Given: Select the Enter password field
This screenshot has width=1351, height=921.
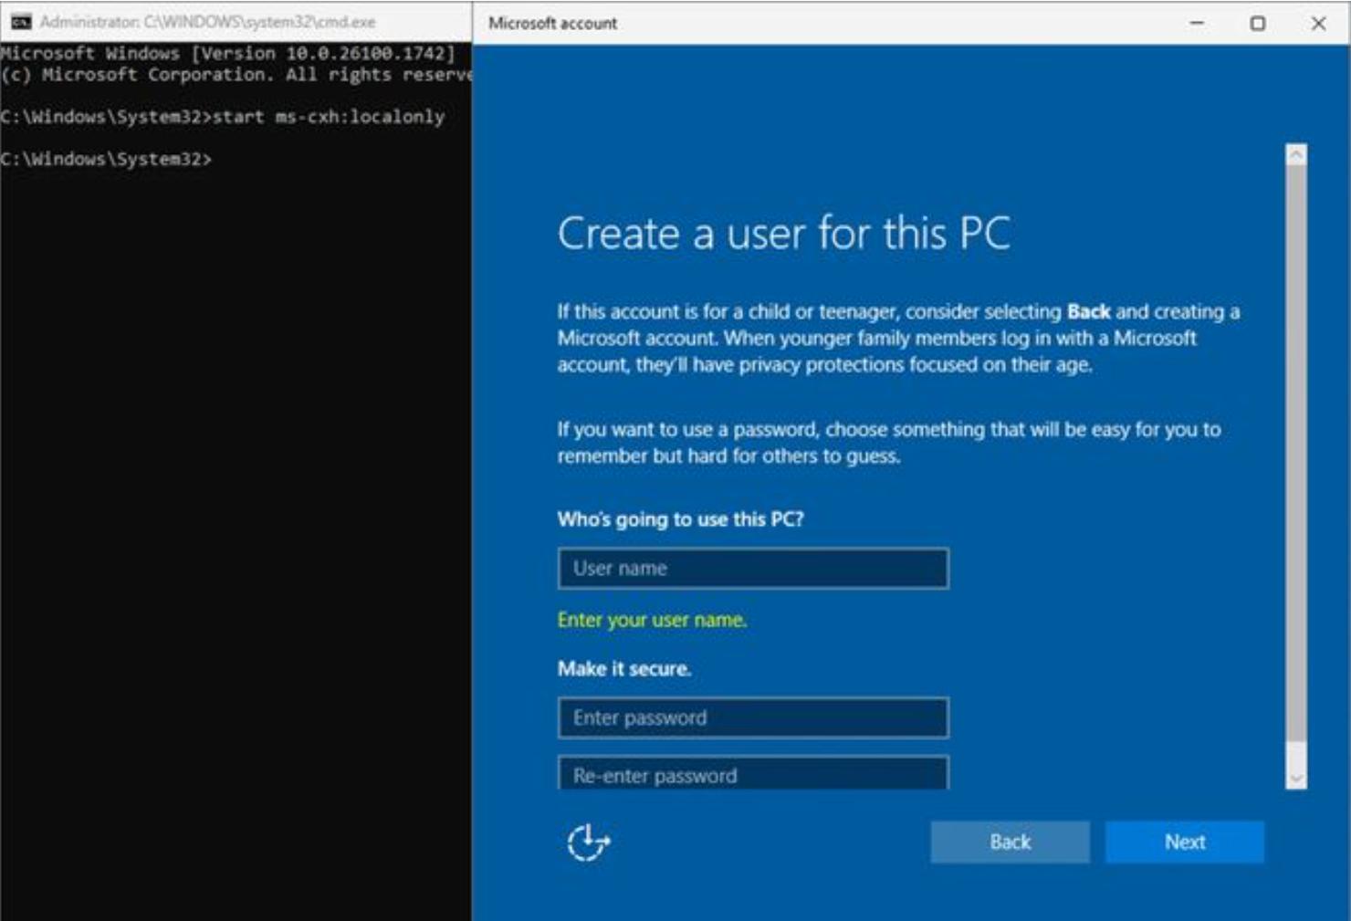Looking at the screenshot, I should pyautogui.click(x=753, y=717).
